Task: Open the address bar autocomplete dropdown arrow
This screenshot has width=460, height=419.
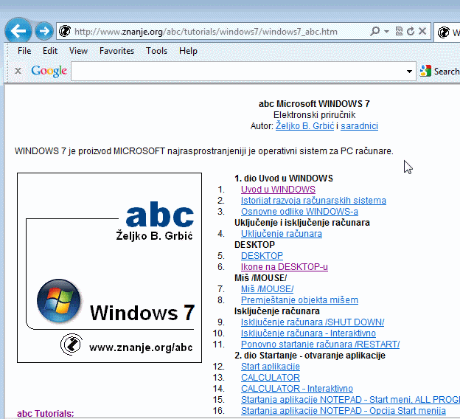Action: [387, 32]
